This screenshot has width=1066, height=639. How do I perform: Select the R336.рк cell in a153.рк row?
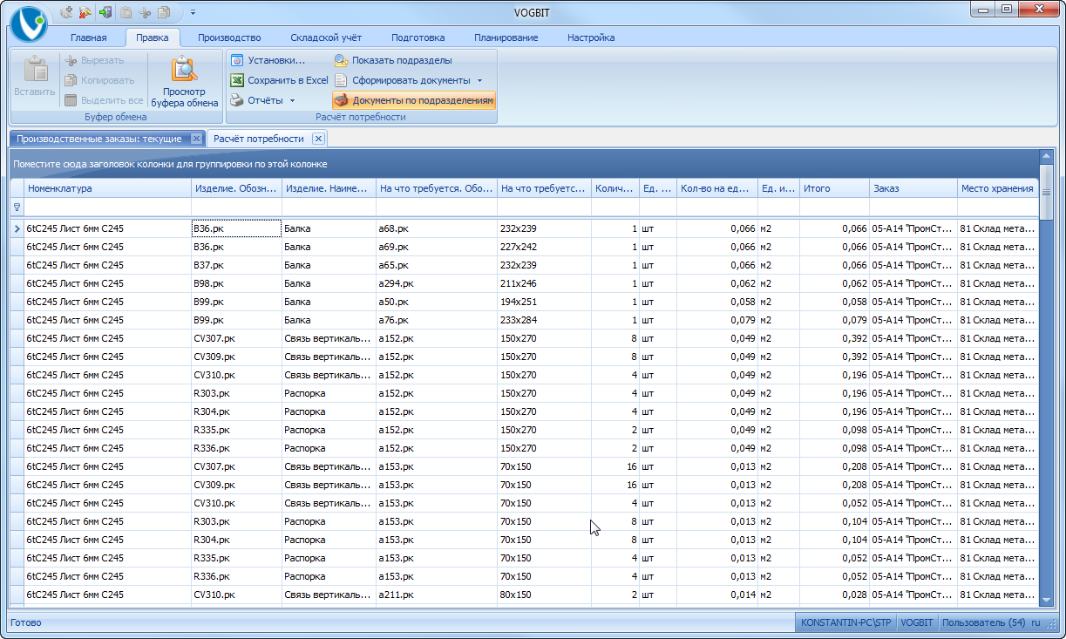pos(236,576)
